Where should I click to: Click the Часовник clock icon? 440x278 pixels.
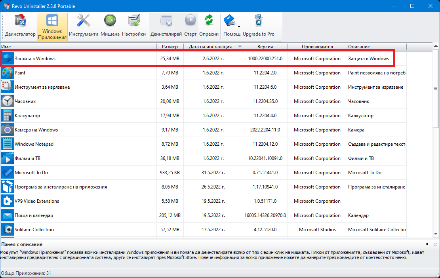point(8,101)
